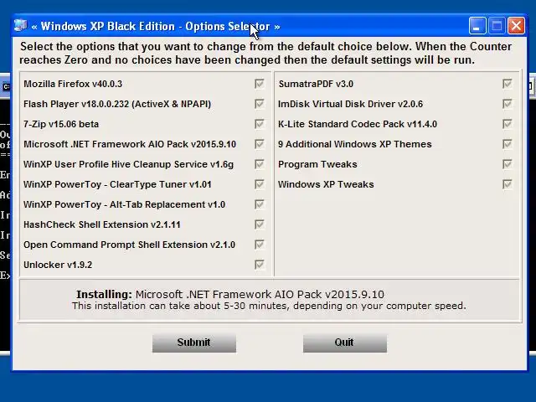Minimize the Options Selector window
This screenshot has width=536, height=402.
click(x=477, y=26)
